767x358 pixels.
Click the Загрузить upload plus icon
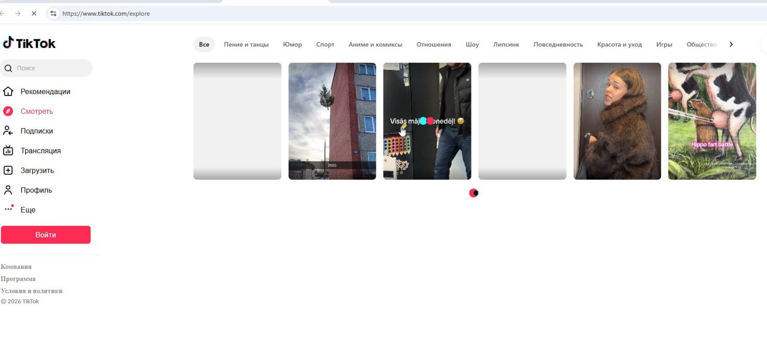[8, 171]
